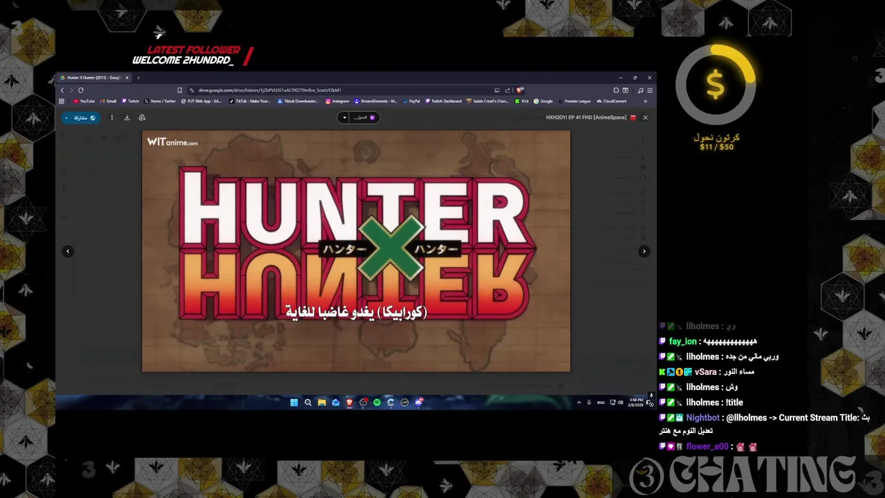Image resolution: width=885 pixels, height=498 pixels.
Task: Open CloudConvert bookmark
Action: point(611,101)
